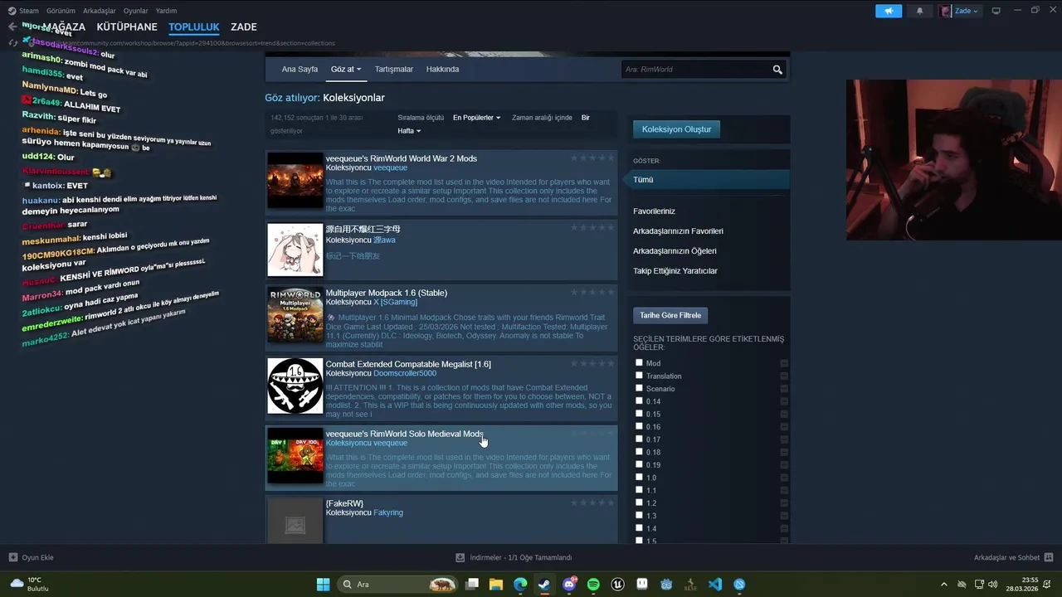The height and width of the screenshot is (597, 1062).
Task: Open En Popülerler sort dropdown
Action: [x=476, y=118]
